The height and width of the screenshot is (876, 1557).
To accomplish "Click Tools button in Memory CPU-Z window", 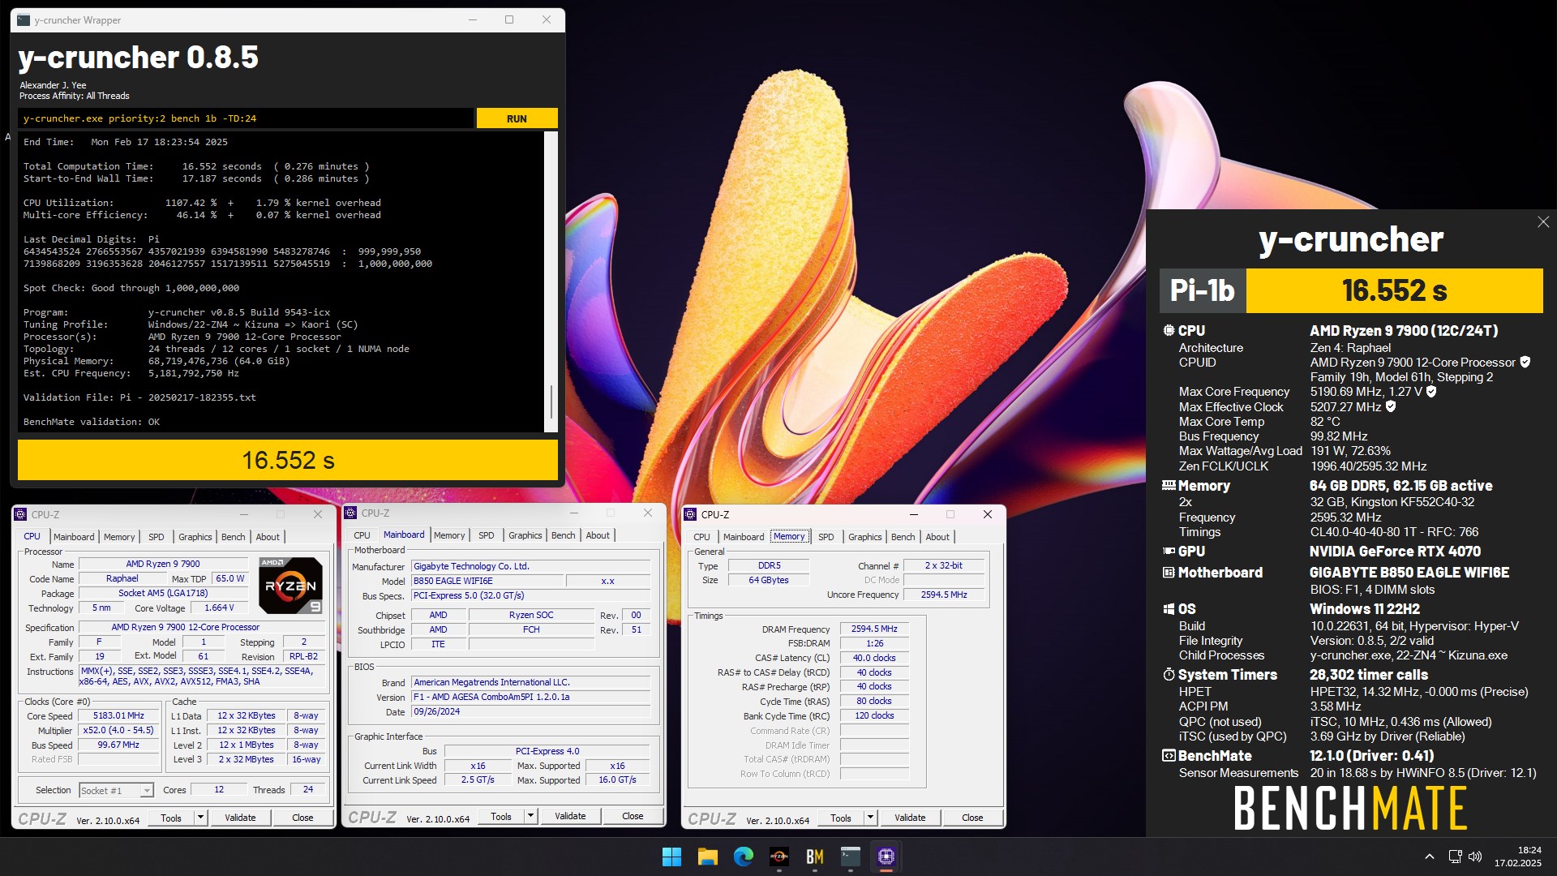I will coord(841,818).
